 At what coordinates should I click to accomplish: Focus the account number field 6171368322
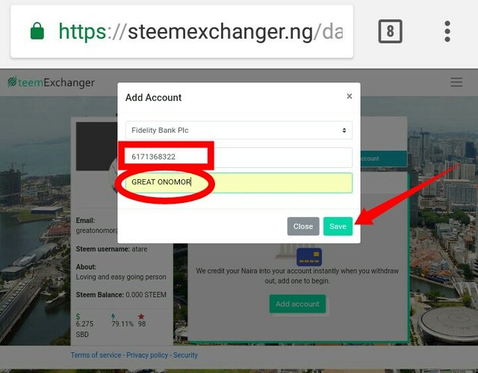click(239, 157)
